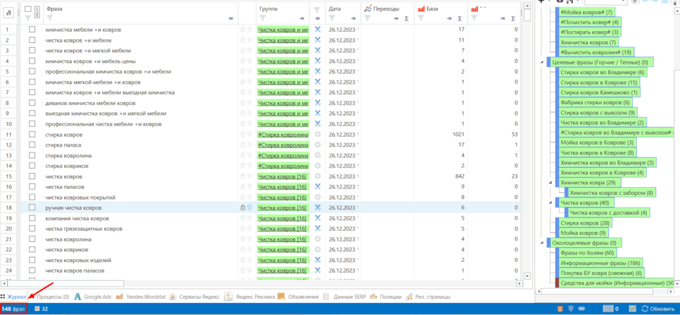
Task: Collapse the 'Химчистка ковра (29)' tree node
Action: [x=551, y=183]
